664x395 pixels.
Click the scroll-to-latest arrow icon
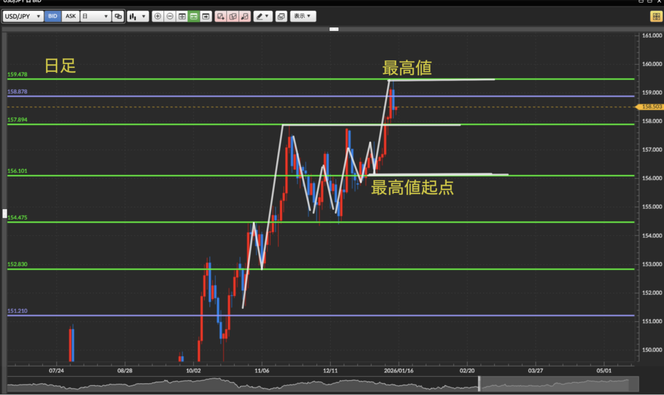point(206,16)
